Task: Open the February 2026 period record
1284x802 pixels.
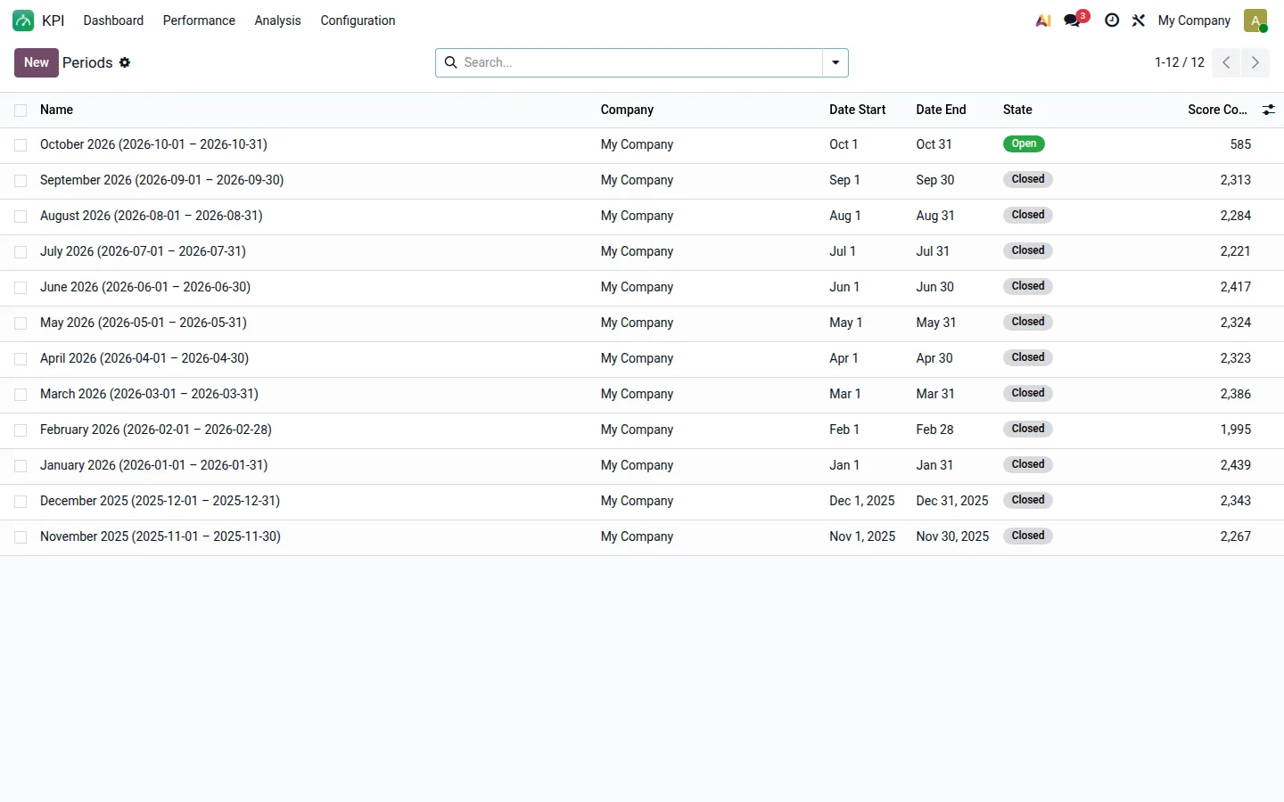Action: coord(156,430)
